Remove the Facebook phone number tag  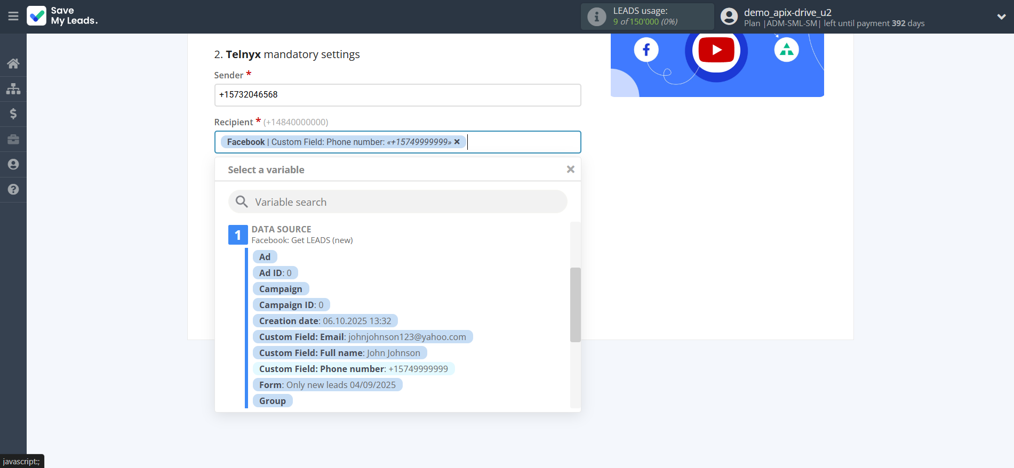pos(457,142)
